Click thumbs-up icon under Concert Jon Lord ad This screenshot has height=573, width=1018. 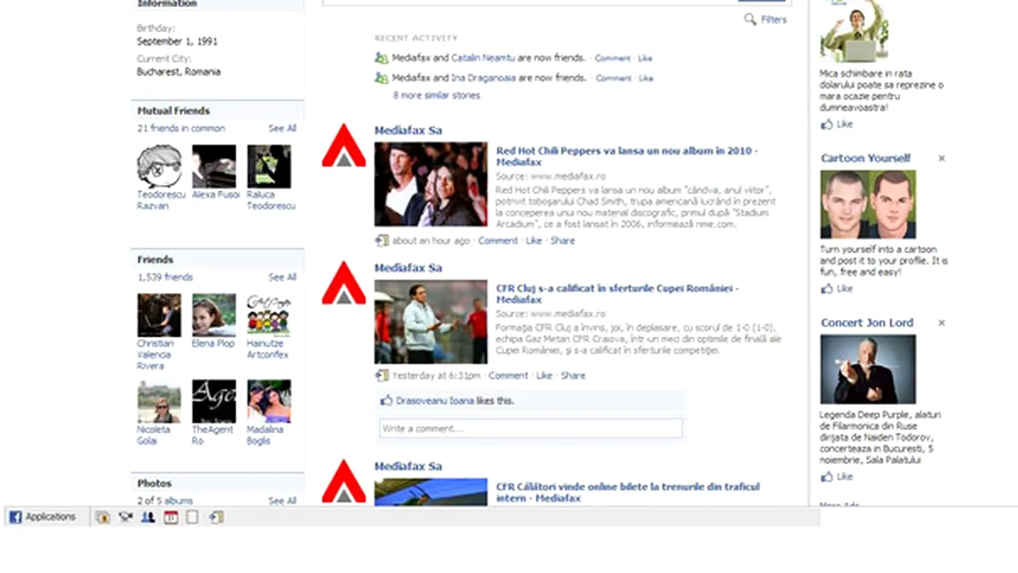(x=827, y=477)
